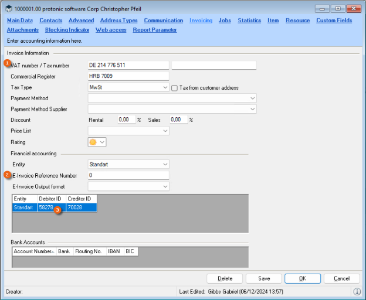The image size is (366, 300).
Task: Open the Tax Type dropdown
Action: click(x=165, y=87)
